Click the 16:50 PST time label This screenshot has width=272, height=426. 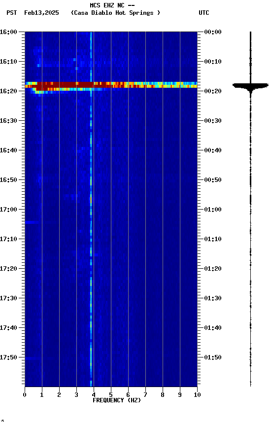pos(8,180)
